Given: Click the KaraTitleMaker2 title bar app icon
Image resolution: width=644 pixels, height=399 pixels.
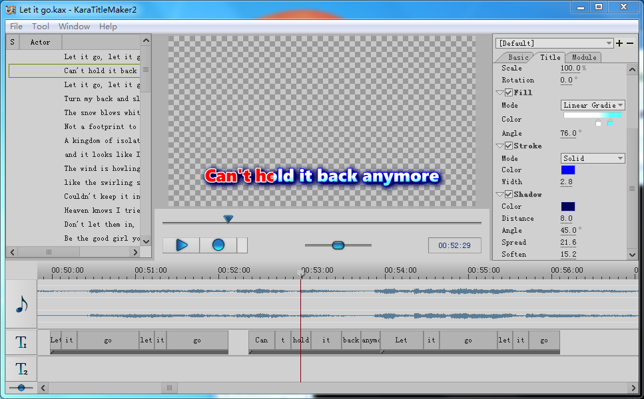Looking at the screenshot, I should (11, 9).
